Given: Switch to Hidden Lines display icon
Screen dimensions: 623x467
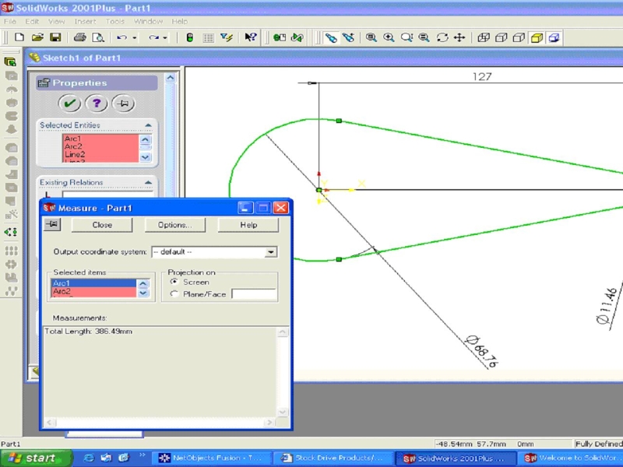Looking at the screenshot, I should (x=502, y=37).
